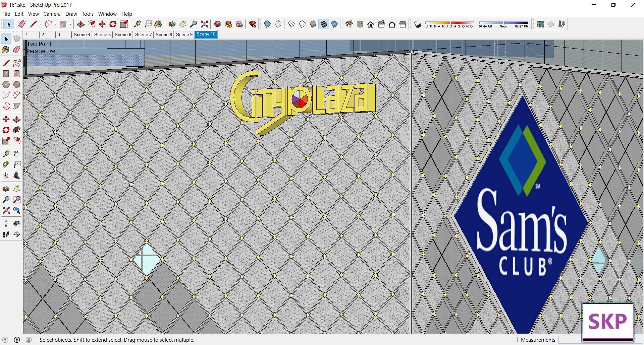Viewport: 644px width, 345px height.
Task: Click the shadow time-of-day slider
Action: coord(503,24)
